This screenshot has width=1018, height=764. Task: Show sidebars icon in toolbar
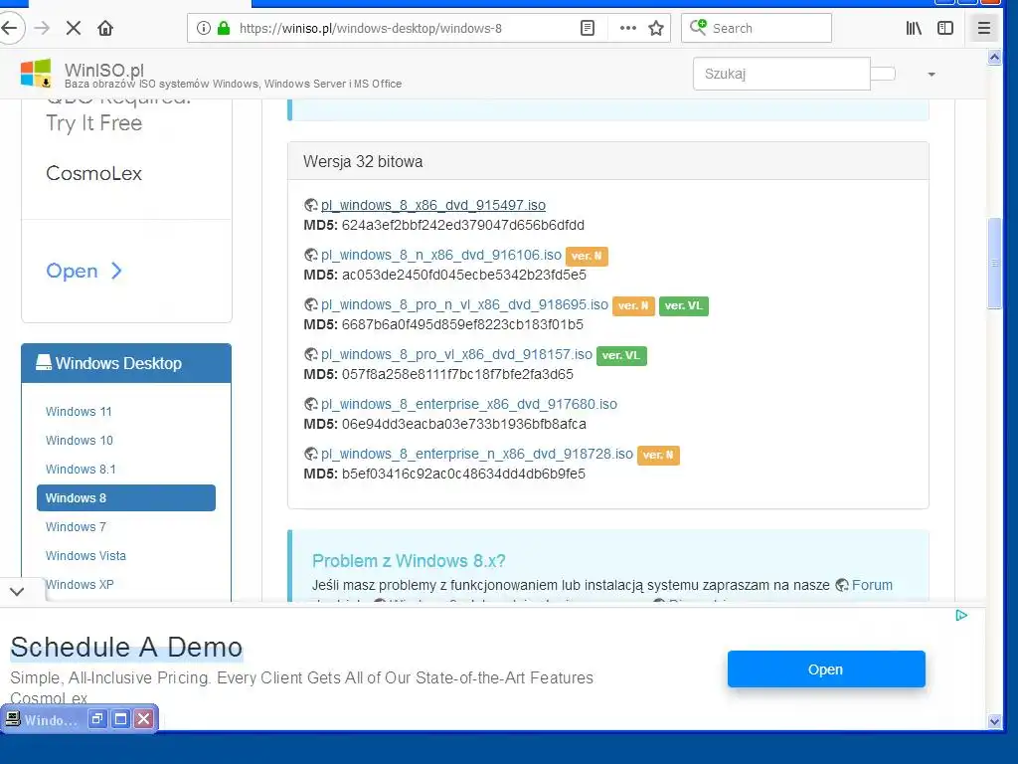coord(945,28)
